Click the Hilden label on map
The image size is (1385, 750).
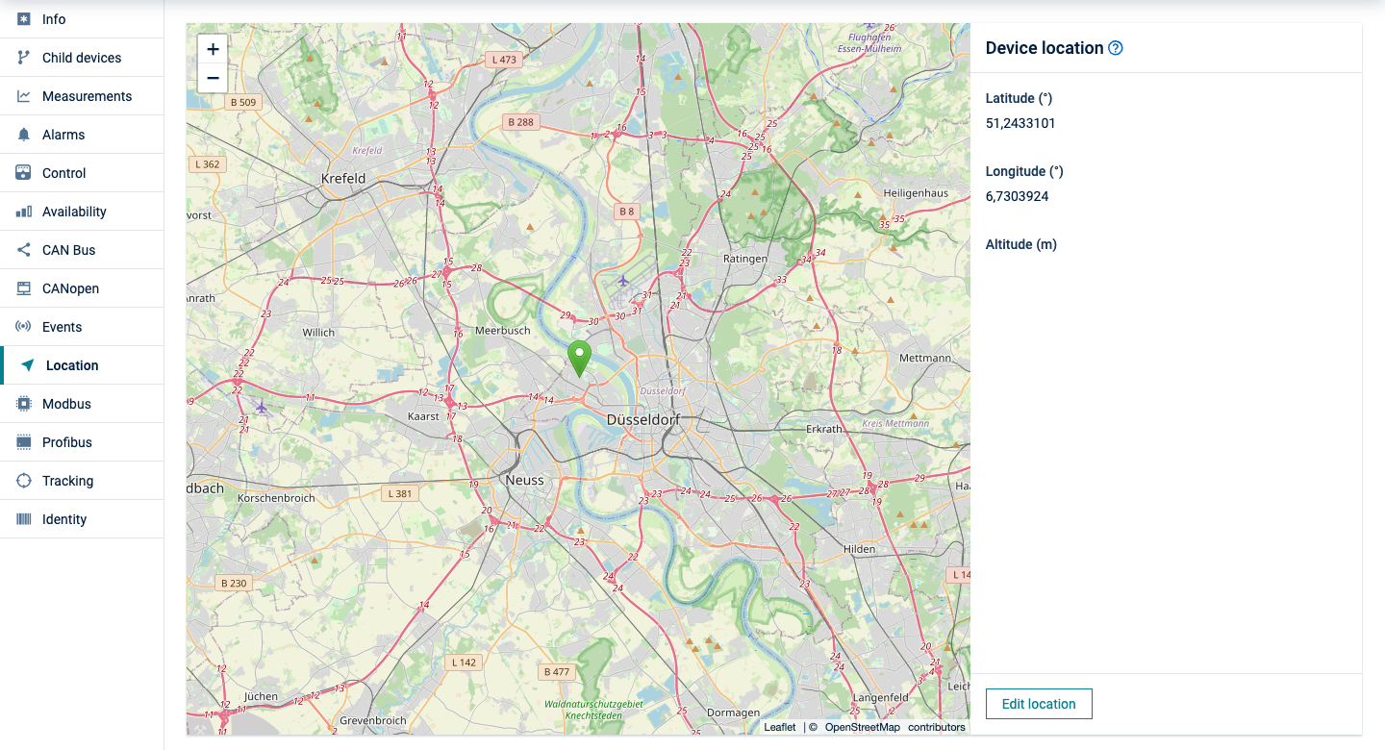tap(859, 549)
